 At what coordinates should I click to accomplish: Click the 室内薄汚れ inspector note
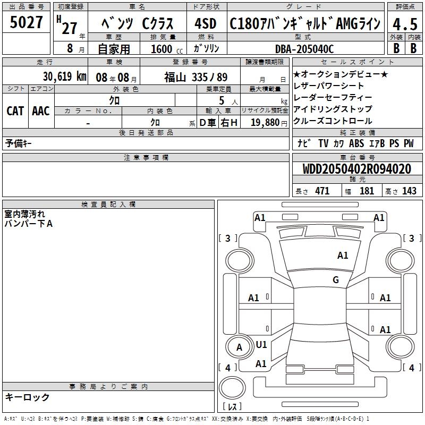coord(25,214)
